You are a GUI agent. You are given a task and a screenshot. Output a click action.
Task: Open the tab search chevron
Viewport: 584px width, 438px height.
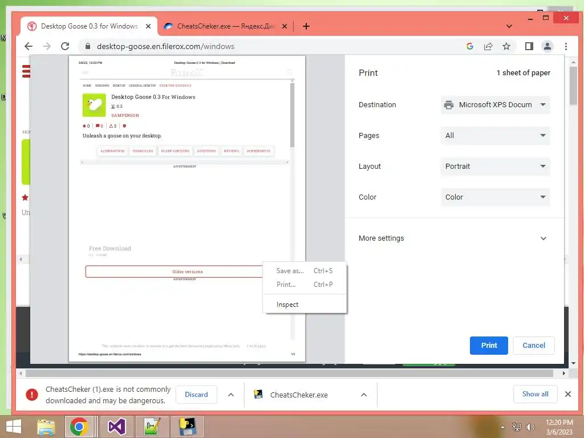tap(509, 26)
